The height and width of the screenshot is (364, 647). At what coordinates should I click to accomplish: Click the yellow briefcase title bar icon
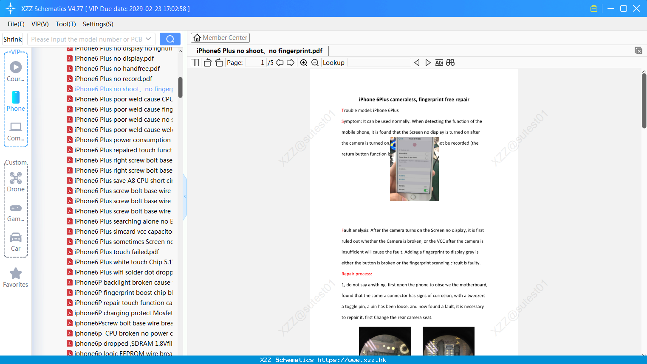tap(594, 8)
